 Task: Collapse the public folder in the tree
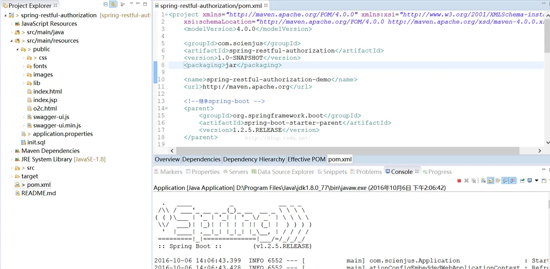tap(18, 49)
